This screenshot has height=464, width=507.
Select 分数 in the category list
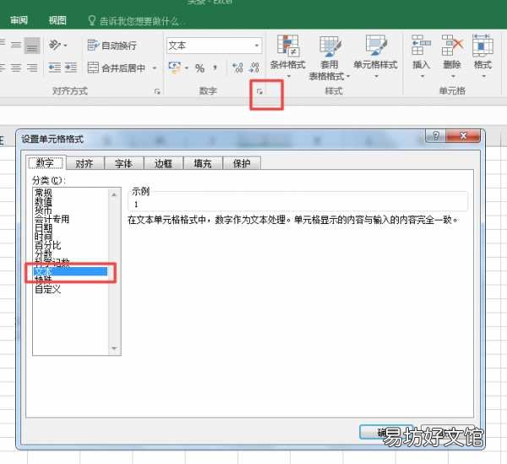tap(43, 254)
